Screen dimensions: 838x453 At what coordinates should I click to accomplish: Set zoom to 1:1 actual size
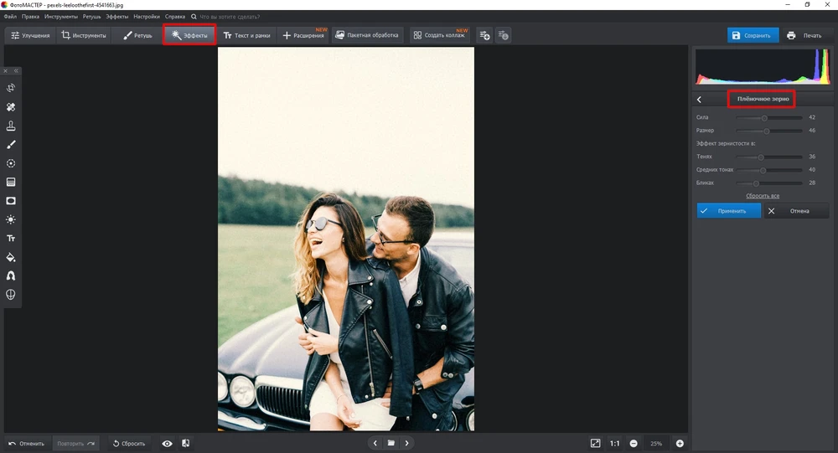[614, 443]
